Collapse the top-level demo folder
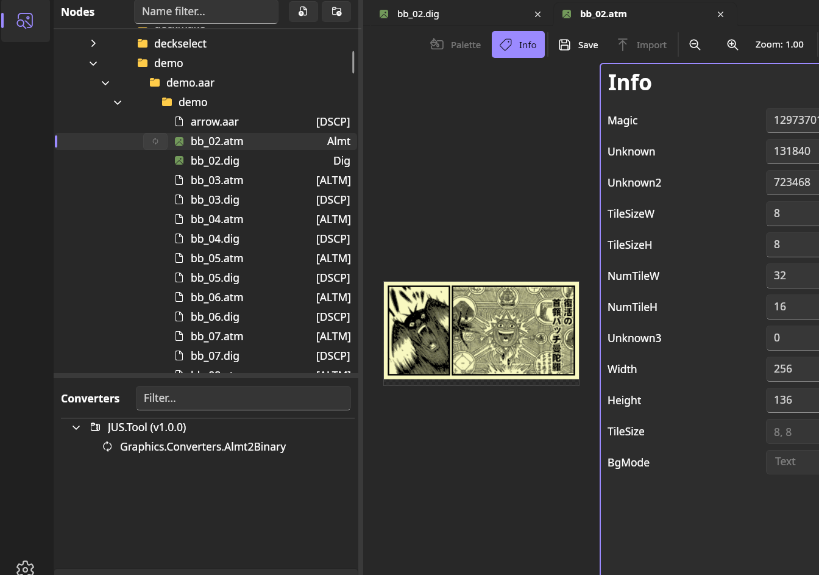 (93, 63)
